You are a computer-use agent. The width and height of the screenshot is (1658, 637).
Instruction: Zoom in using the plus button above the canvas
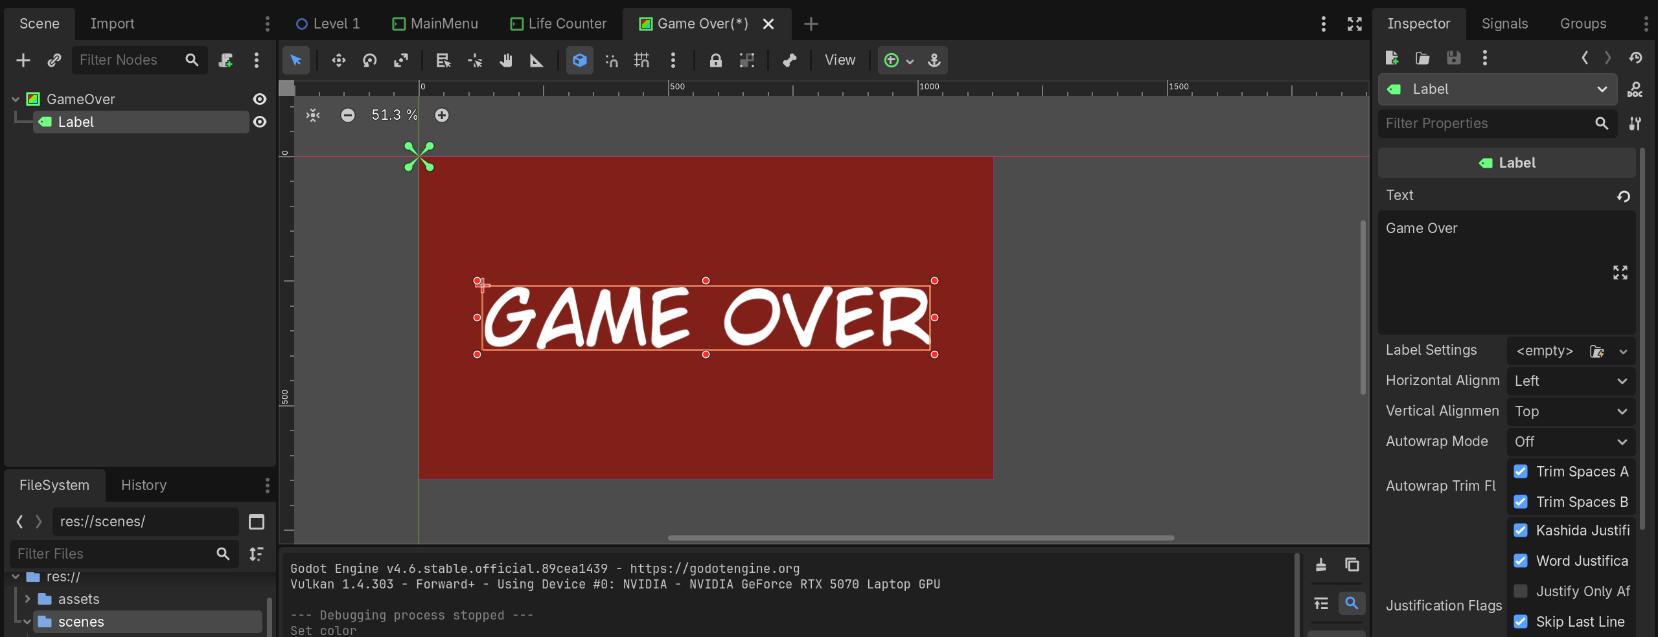point(441,115)
